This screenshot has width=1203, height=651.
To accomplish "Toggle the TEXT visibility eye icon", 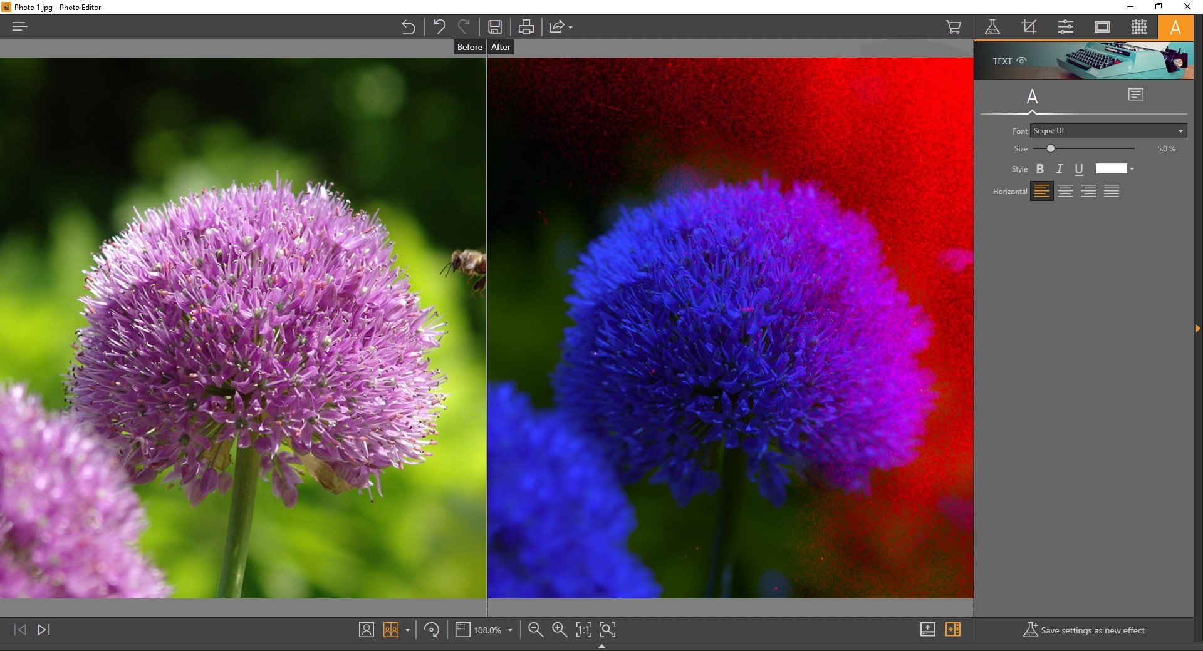I will point(1022,61).
